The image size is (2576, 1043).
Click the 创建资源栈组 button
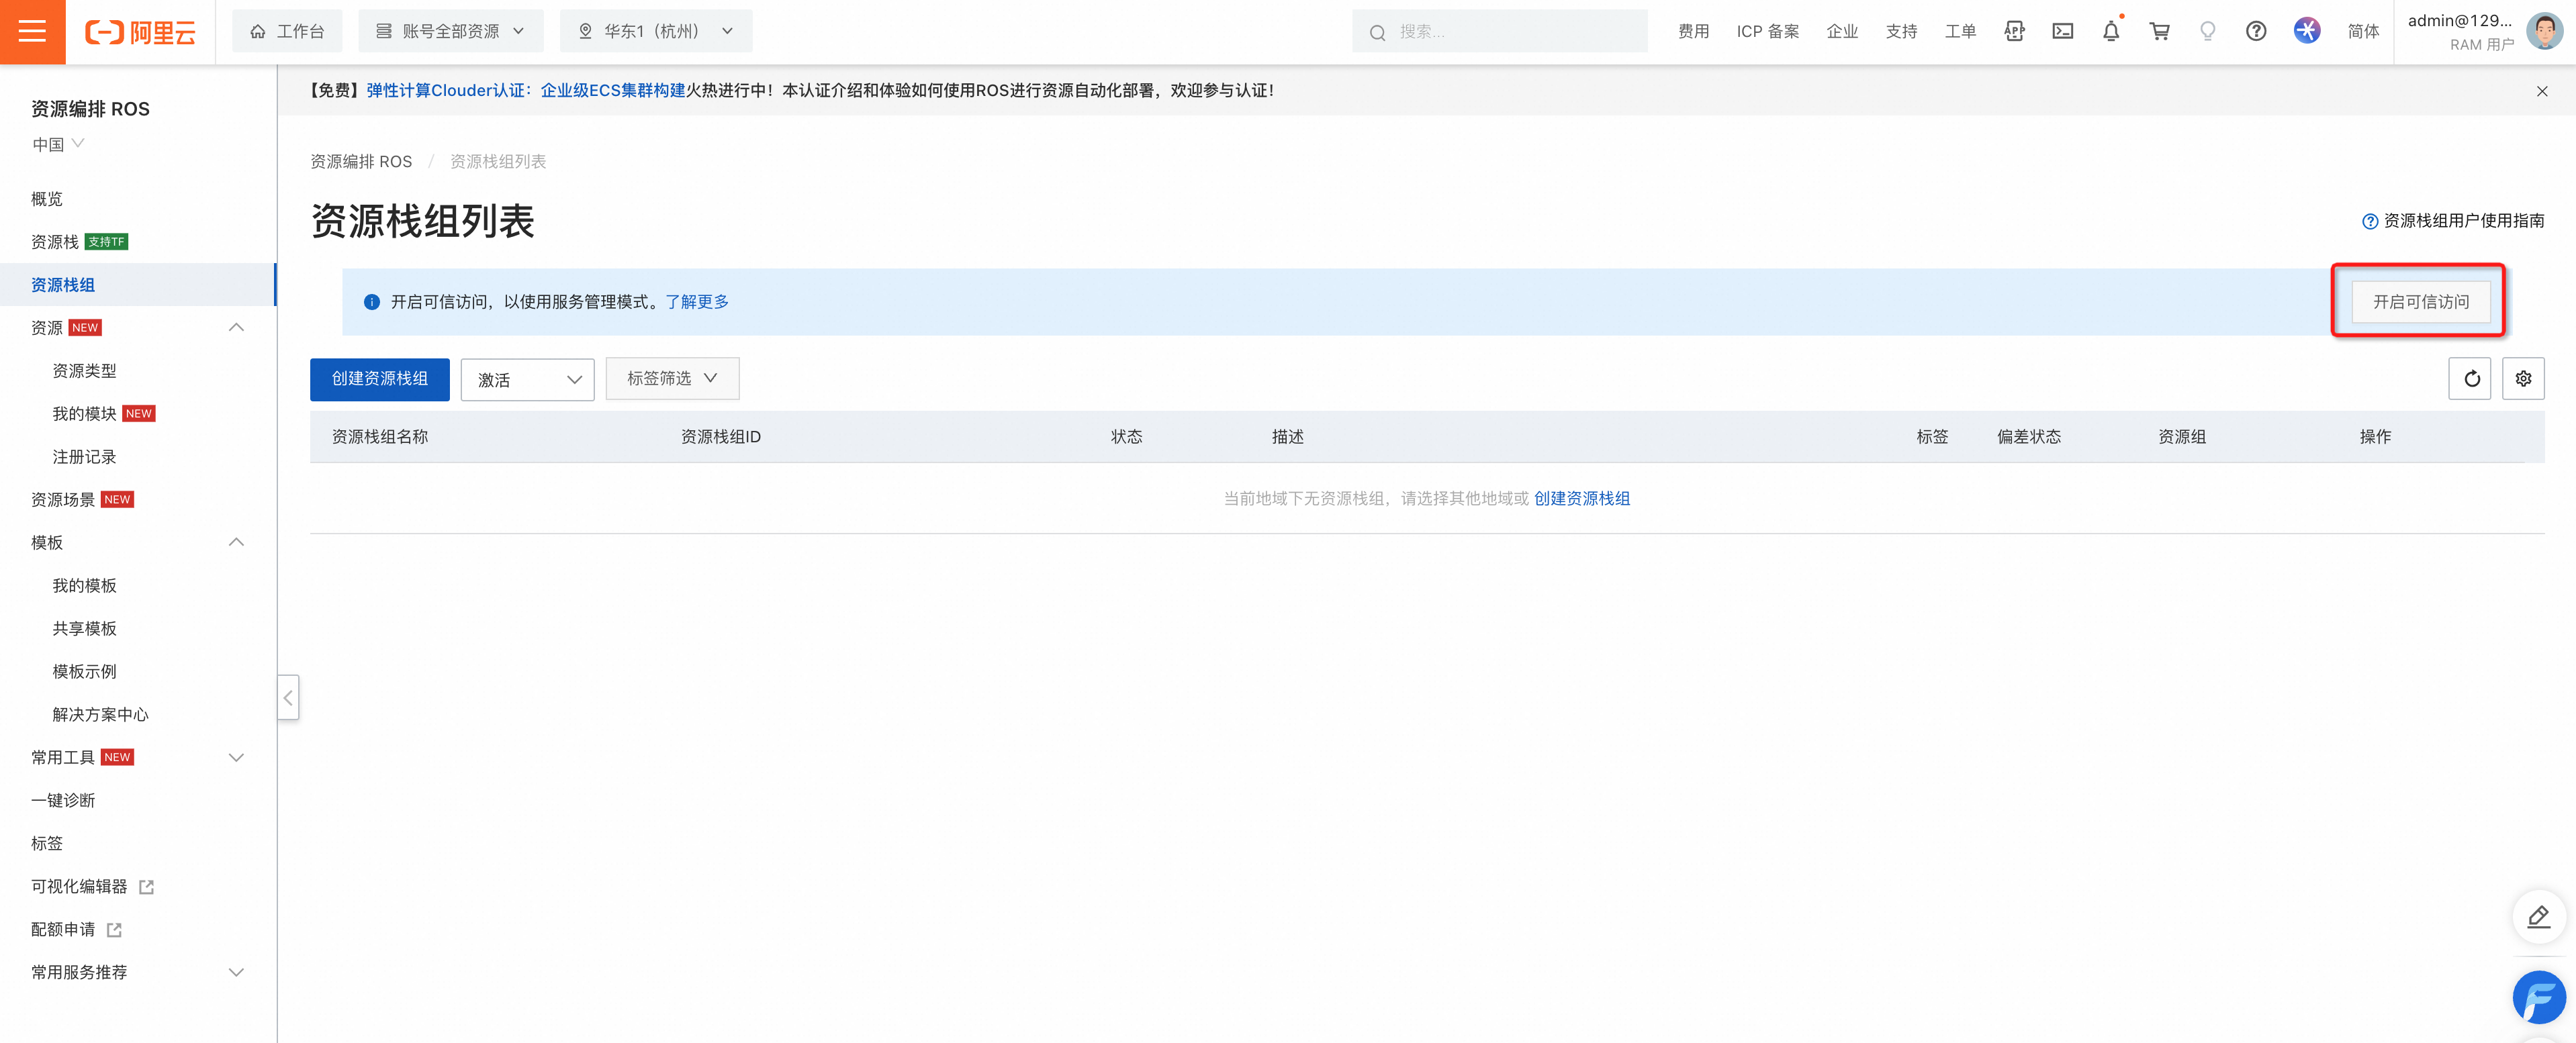pos(379,379)
